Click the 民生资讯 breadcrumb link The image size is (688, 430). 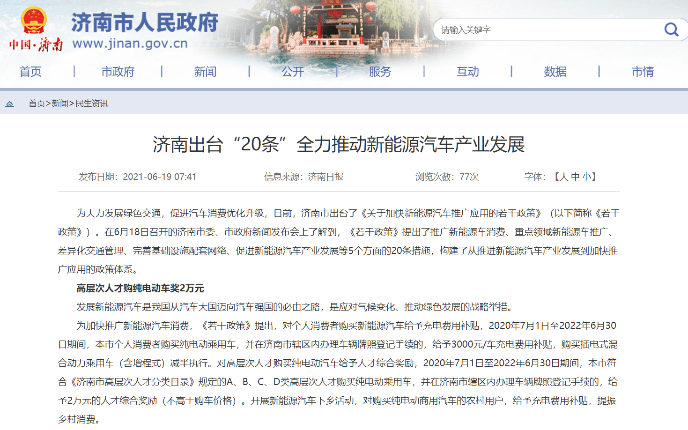pyautogui.click(x=92, y=104)
